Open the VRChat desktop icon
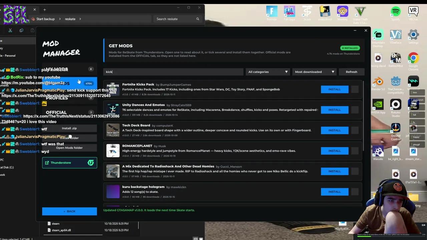The height and width of the screenshot is (240, 427). tap(413, 13)
